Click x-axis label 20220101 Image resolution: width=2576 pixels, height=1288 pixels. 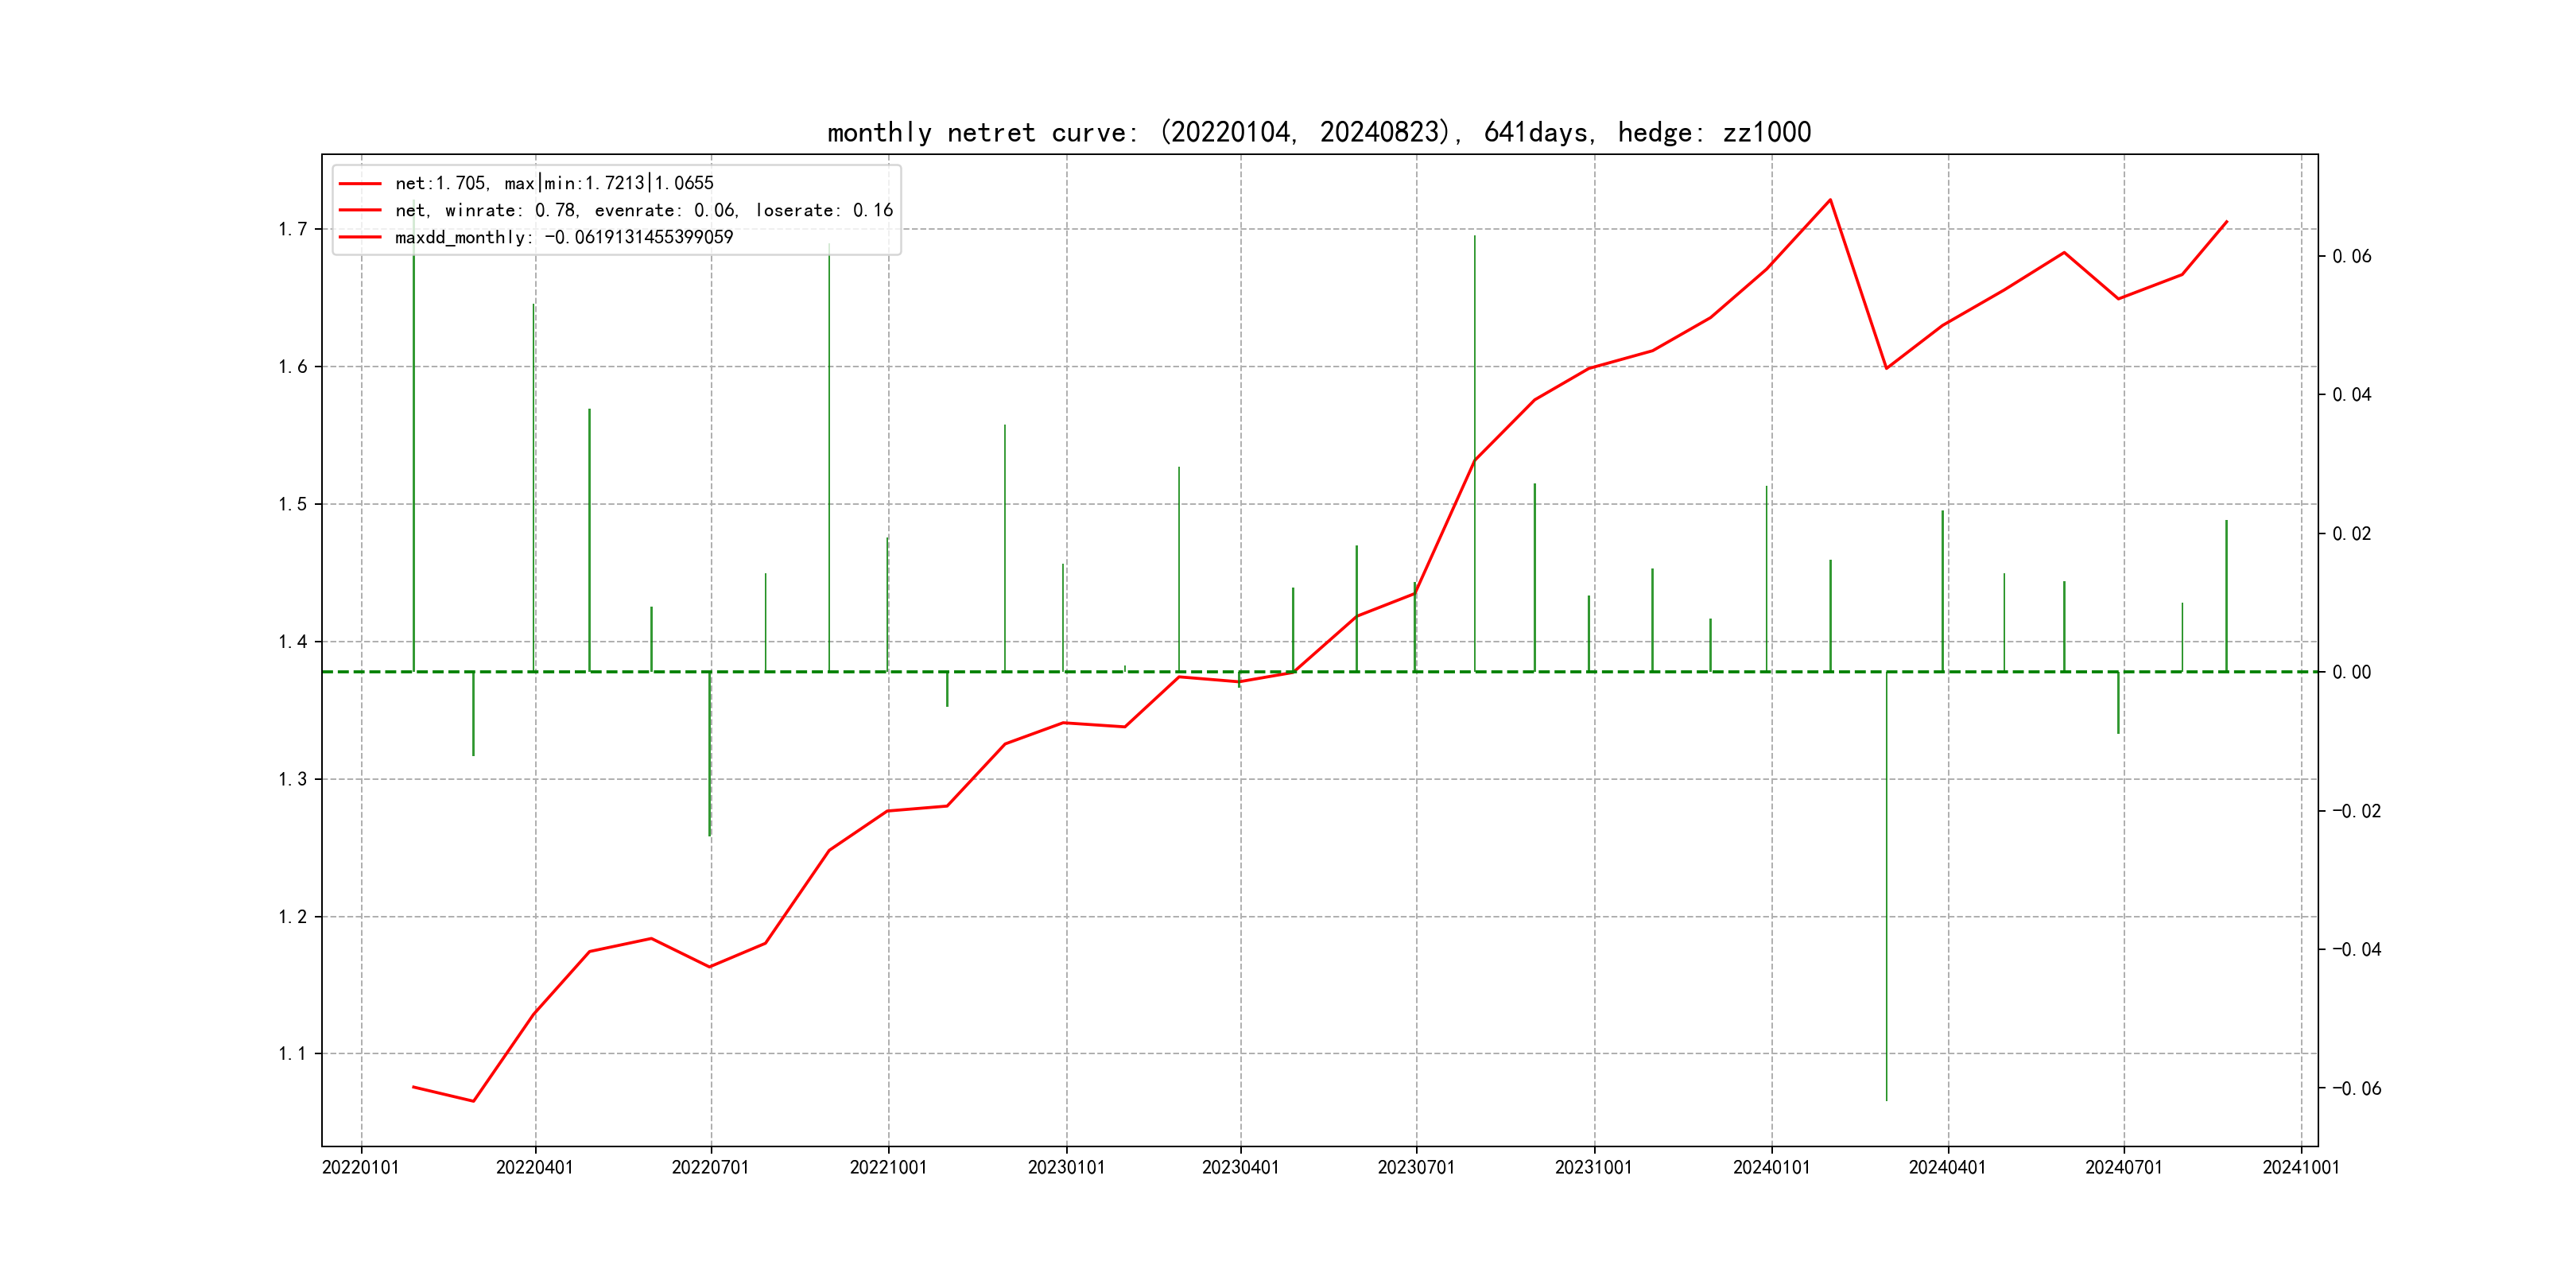point(360,1167)
